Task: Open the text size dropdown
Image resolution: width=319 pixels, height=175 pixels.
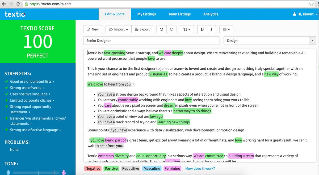Action: (x=187, y=29)
